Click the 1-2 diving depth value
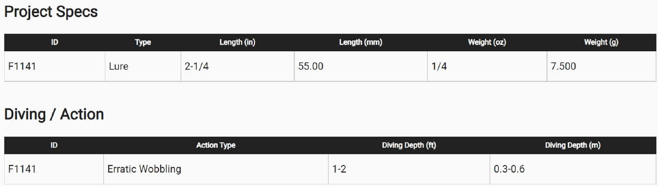The image size is (658, 186). click(x=339, y=169)
